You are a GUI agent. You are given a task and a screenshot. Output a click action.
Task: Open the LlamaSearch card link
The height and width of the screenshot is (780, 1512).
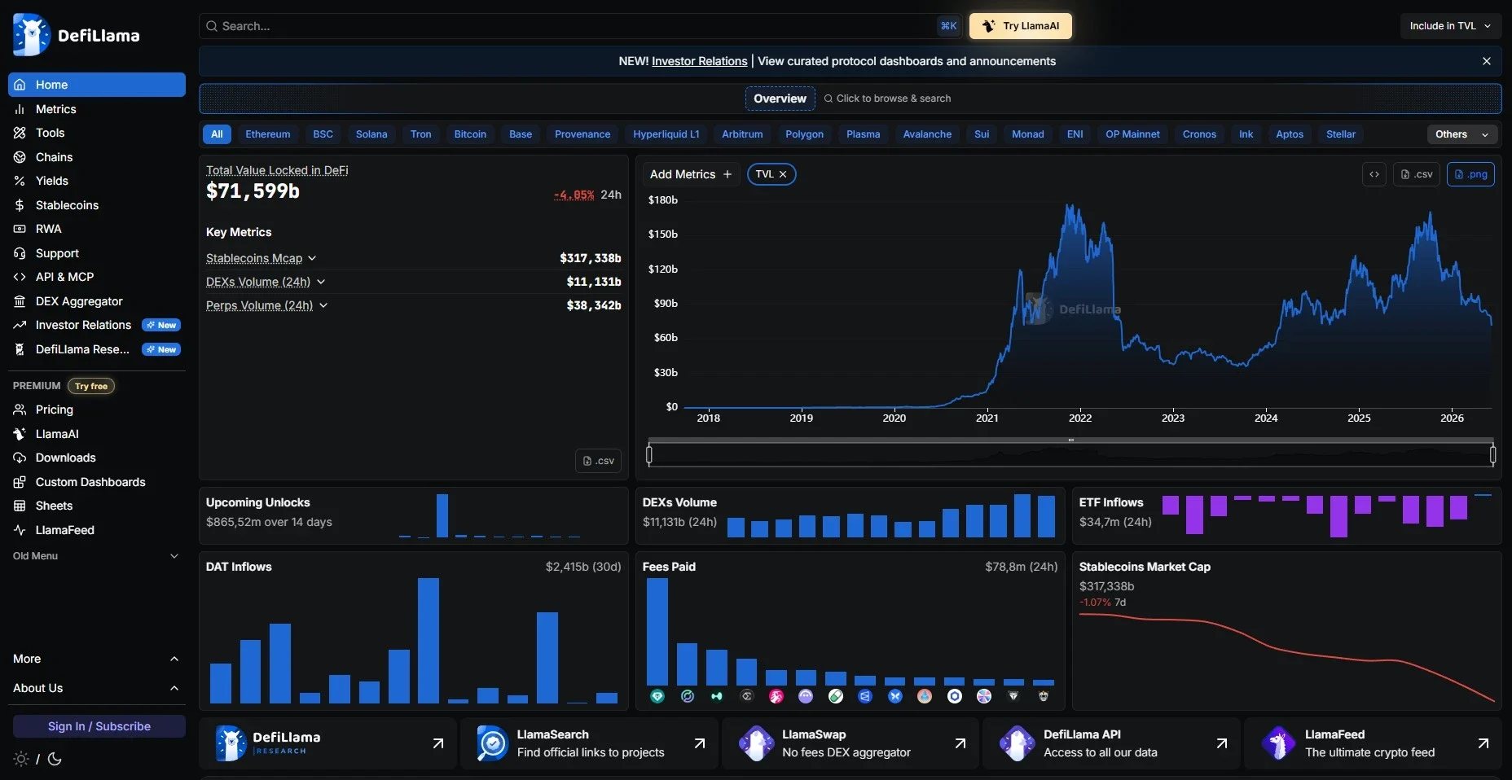[589, 743]
